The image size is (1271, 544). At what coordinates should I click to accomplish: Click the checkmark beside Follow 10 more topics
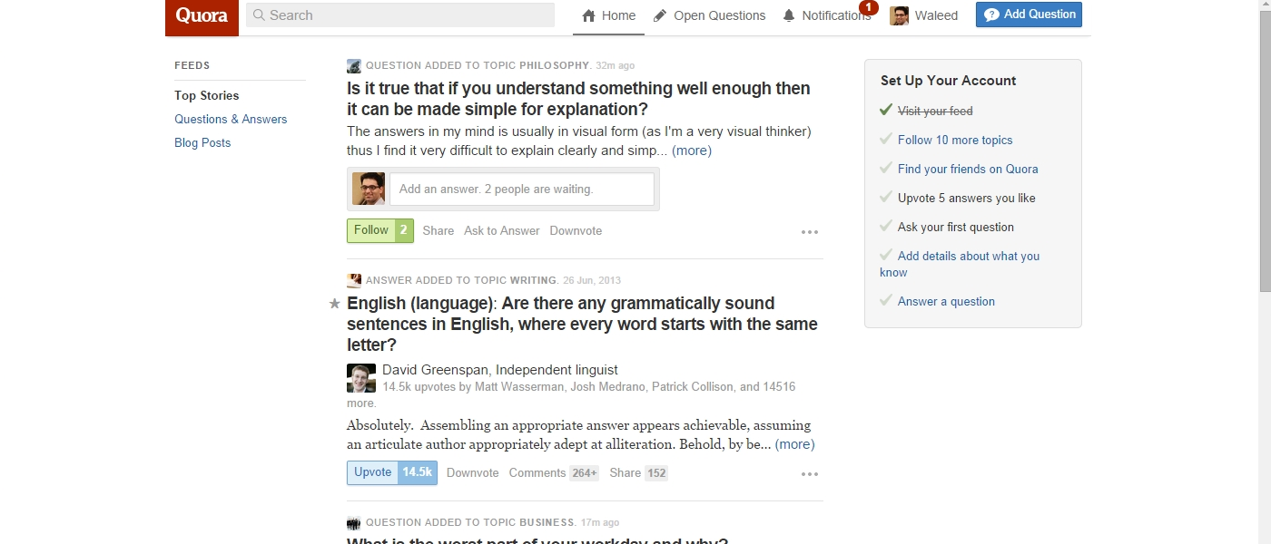886,140
